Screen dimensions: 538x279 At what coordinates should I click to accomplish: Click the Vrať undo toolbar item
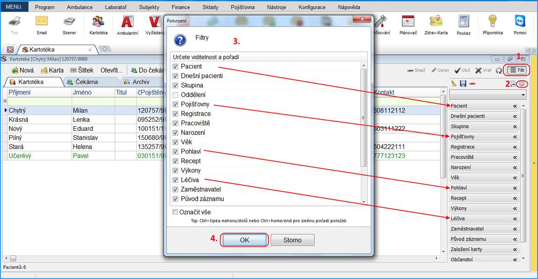point(483,70)
